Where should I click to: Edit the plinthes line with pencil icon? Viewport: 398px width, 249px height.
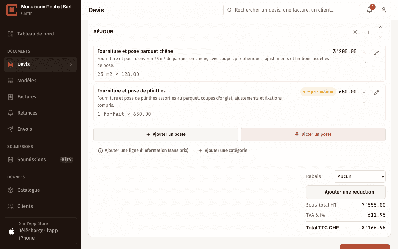point(377,92)
